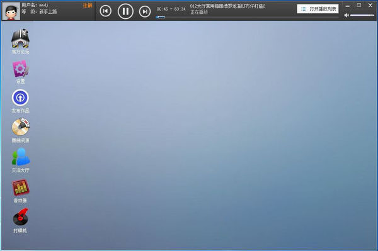Click the 用户名 username text
Screen dimensions: 378x251
tap(35, 5)
